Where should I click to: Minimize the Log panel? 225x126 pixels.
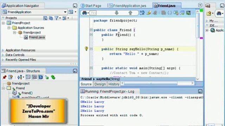point(200,91)
